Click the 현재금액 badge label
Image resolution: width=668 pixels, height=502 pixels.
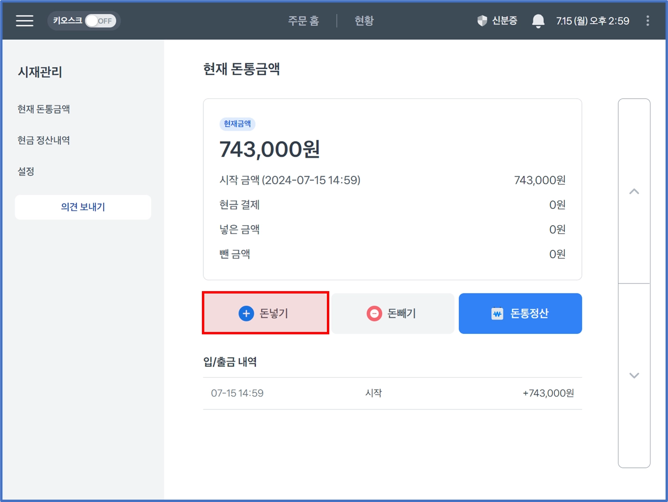point(237,124)
